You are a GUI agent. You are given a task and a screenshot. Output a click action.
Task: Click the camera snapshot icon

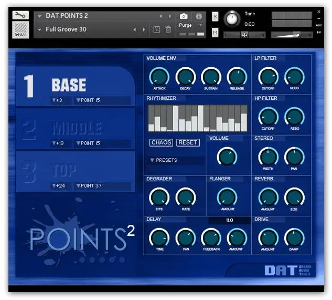[x=184, y=16]
